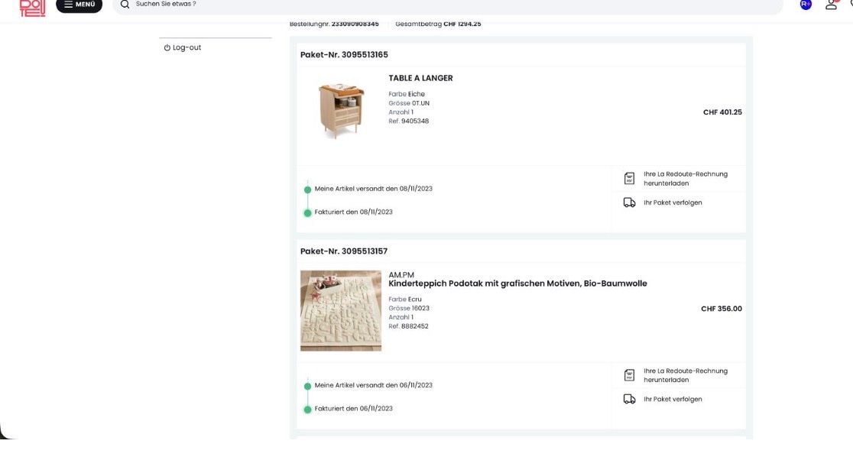Select the text 'Farbe Eiche'
The height and width of the screenshot is (473, 853).
point(407,95)
